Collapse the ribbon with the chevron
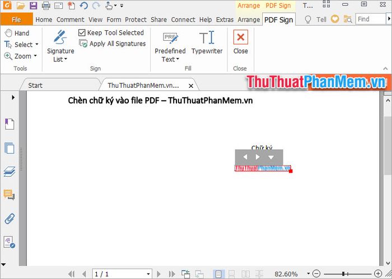This screenshot has height=279, width=392. 385,69
